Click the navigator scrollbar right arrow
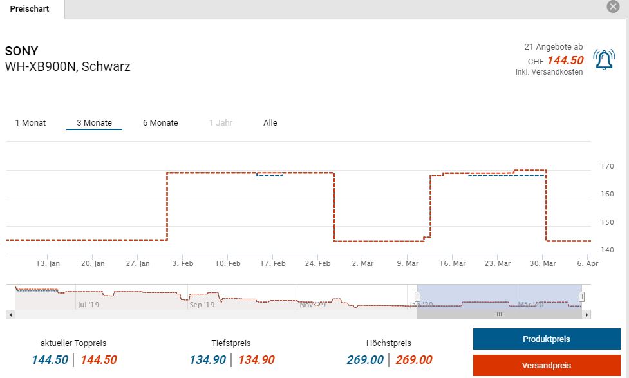This screenshot has width=629, height=378. [587, 315]
